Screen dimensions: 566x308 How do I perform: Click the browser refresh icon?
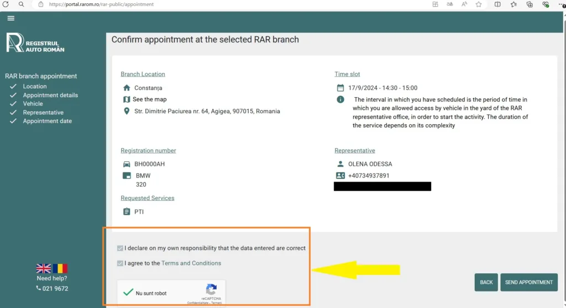coord(6,4)
